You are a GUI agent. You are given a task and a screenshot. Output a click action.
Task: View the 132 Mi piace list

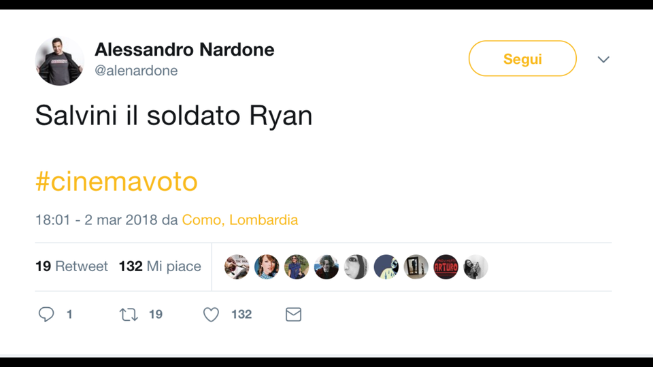160,266
